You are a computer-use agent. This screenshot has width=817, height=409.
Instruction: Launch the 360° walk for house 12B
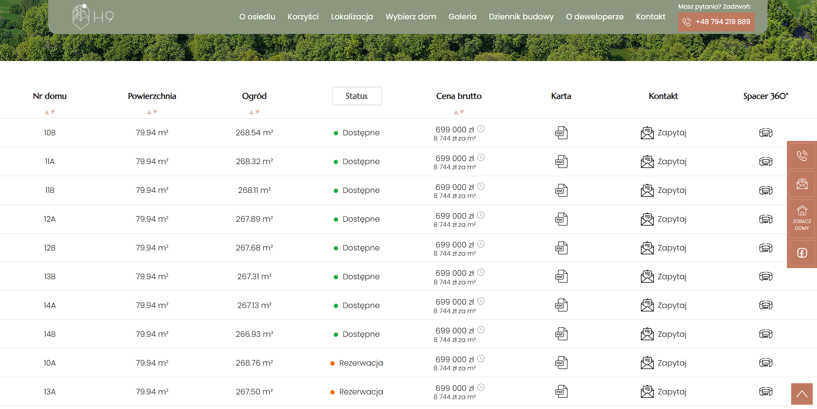coord(765,248)
